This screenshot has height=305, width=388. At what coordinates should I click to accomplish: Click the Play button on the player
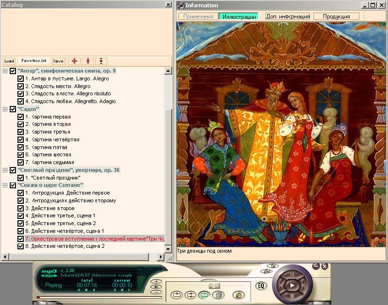292,285
